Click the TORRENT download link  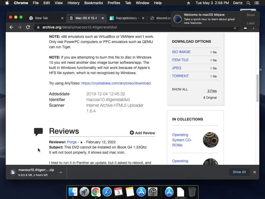180,76
